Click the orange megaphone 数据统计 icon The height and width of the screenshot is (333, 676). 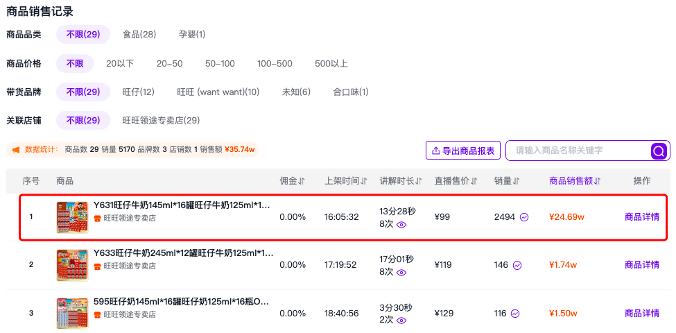coord(16,150)
